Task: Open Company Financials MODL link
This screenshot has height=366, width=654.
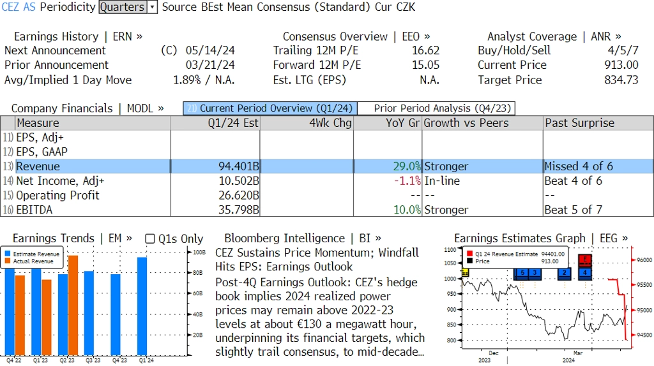Action: [87, 108]
